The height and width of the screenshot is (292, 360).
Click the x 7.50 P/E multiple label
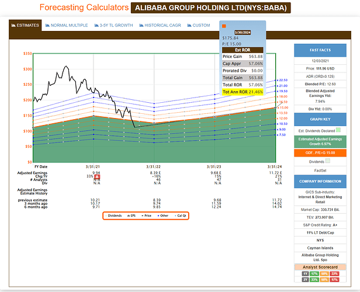tap(281, 135)
